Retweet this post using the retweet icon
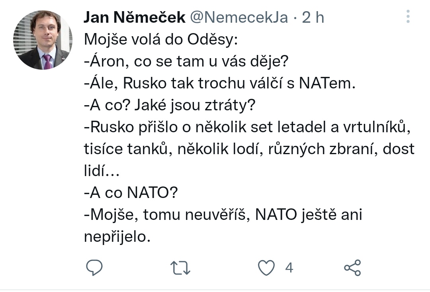Image resolution: width=430 pixels, height=292 pixels. tap(181, 268)
